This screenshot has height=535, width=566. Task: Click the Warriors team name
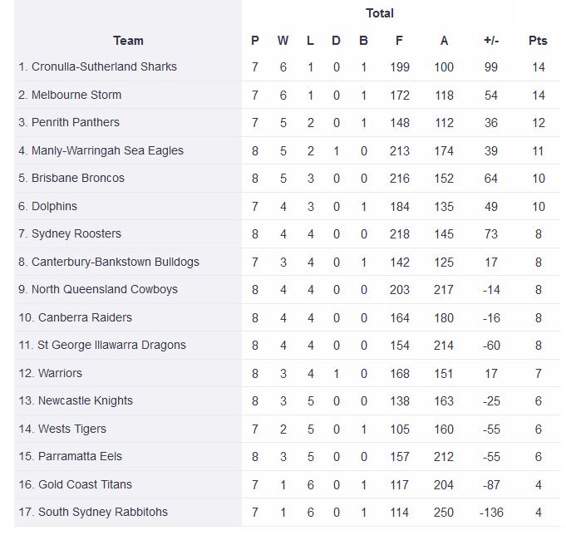(60, 373)
